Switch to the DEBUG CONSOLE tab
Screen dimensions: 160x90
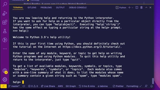[78, 7]
